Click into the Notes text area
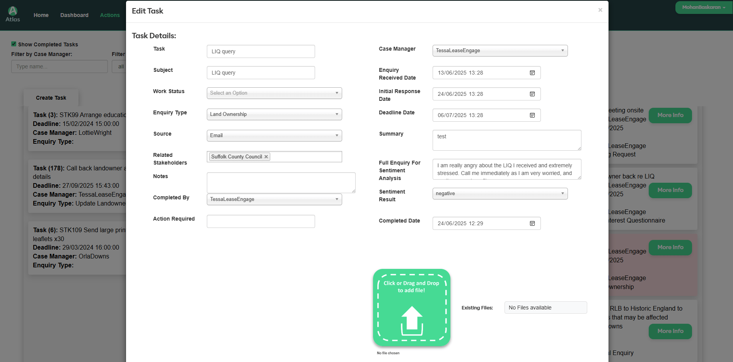The width and height of the screenshot is (733, 362). tap(281, 182)
